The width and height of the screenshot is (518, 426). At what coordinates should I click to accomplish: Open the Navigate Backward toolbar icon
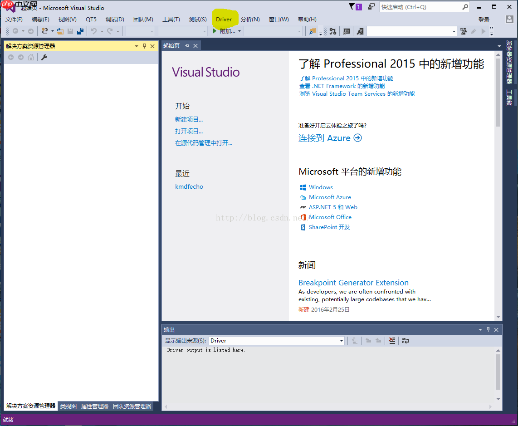[x=15, y=31]
